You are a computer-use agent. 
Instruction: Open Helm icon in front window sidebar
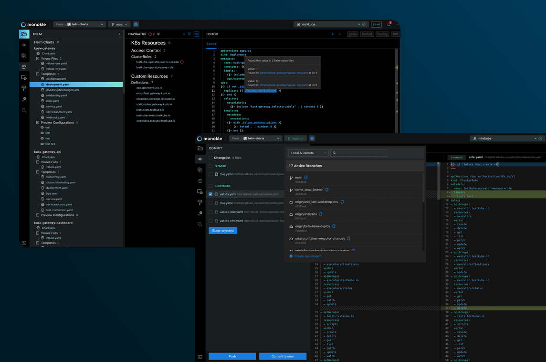pyautogui.click(x=200, y=181)
